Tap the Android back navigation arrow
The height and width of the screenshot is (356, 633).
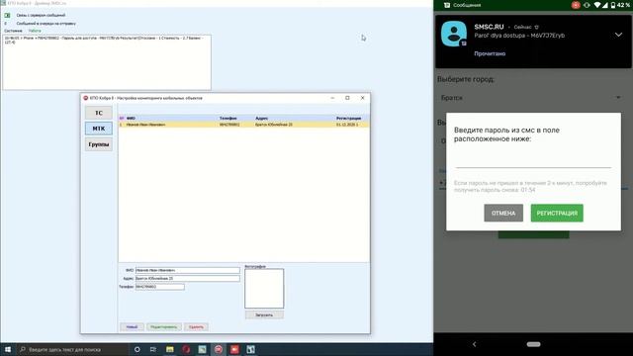(475, 344)
